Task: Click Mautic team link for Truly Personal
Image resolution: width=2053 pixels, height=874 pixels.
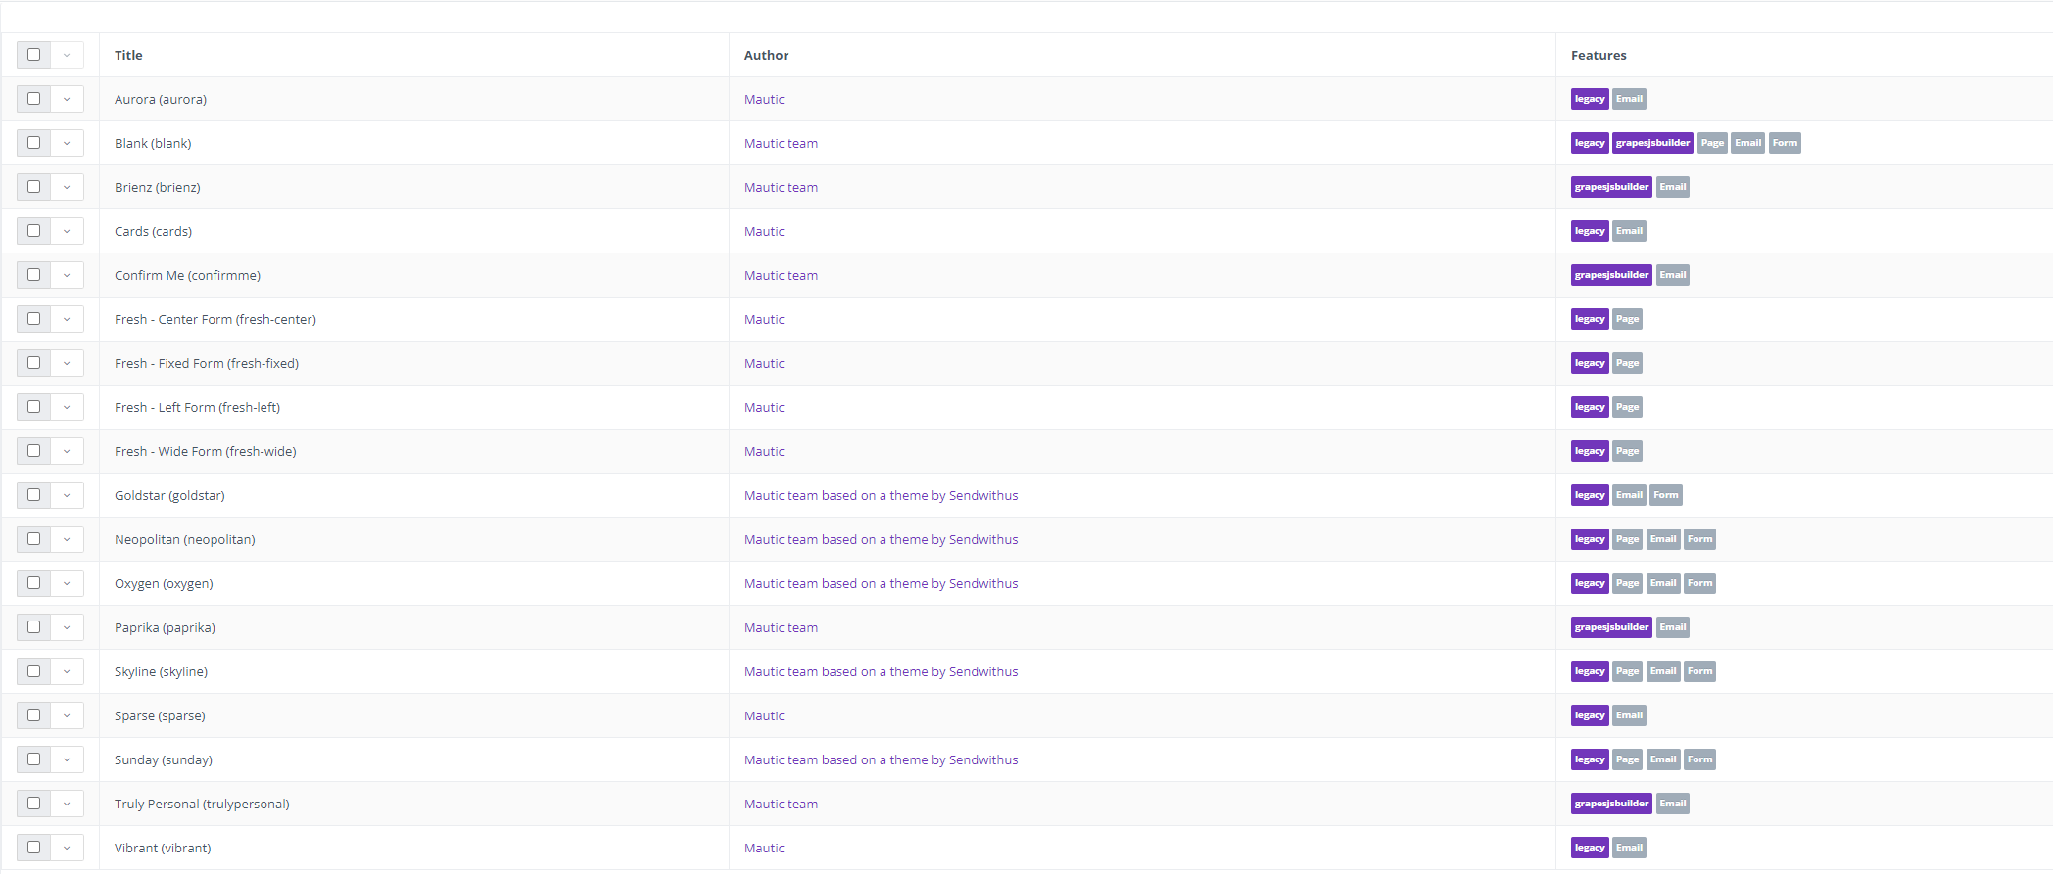Action: [781, 804]
